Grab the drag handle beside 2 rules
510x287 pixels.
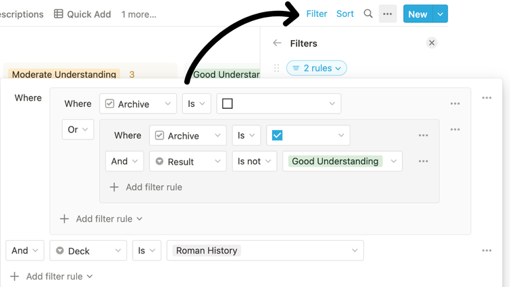click(276, 68)
